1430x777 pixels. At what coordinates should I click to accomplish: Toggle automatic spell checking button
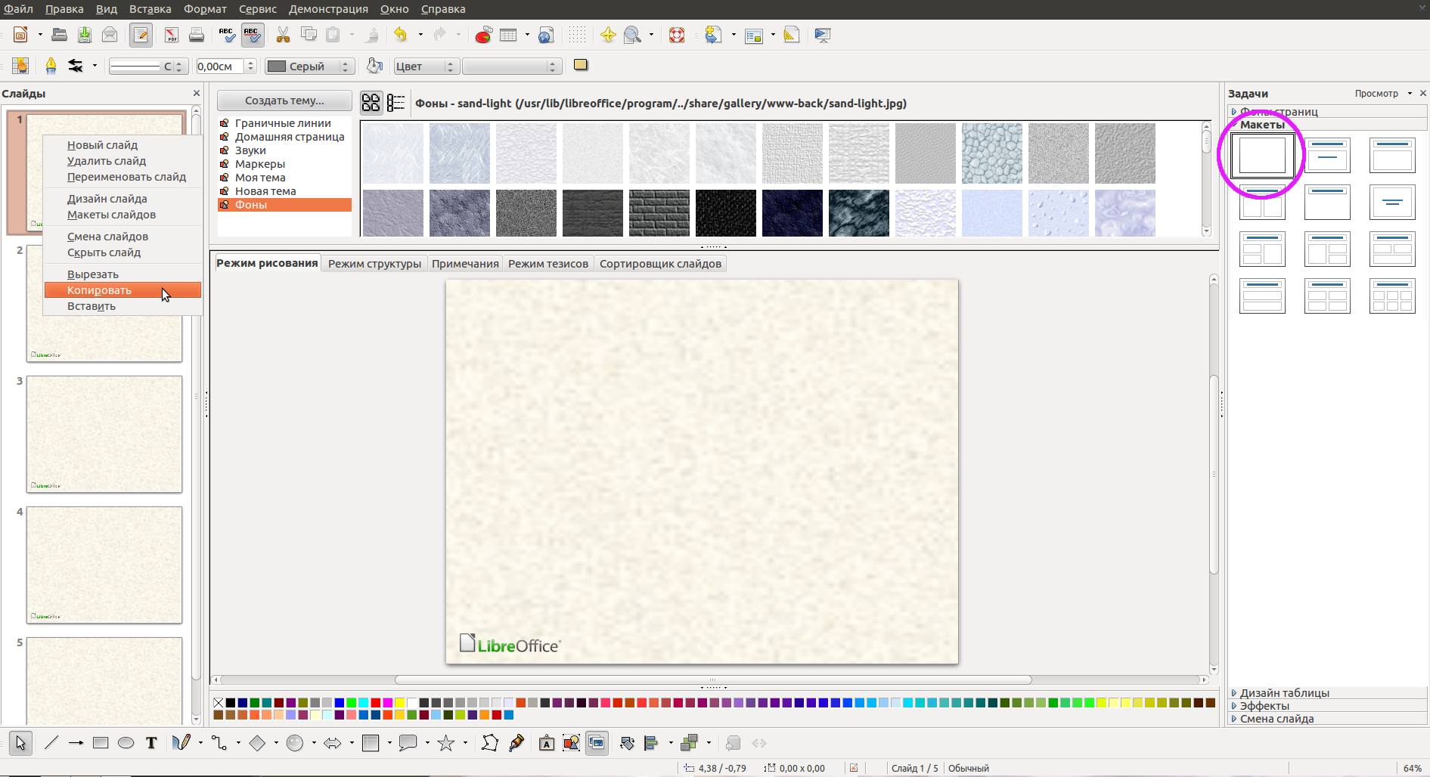252,35
